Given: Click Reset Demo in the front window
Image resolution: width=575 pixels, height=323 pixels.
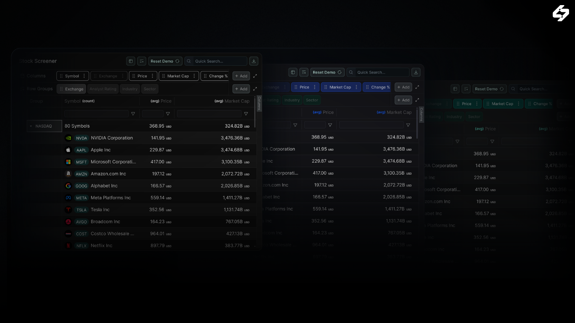Looking at the screenshot, I should click(x=165, y=61).
